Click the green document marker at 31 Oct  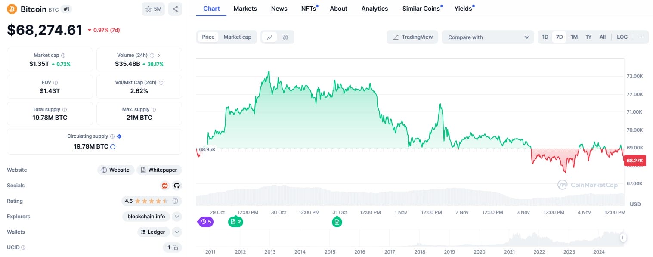[337, 222]
